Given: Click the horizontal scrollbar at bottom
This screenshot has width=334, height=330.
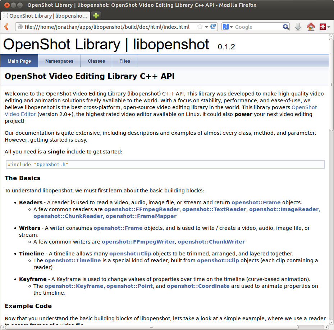Looking at the screenshot, I should click(151, 327).
